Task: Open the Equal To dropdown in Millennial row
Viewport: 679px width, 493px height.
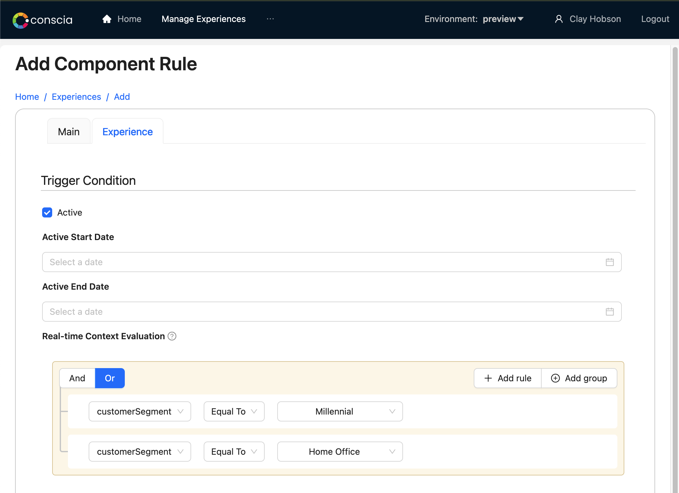Action: click(x=234, y=411)
